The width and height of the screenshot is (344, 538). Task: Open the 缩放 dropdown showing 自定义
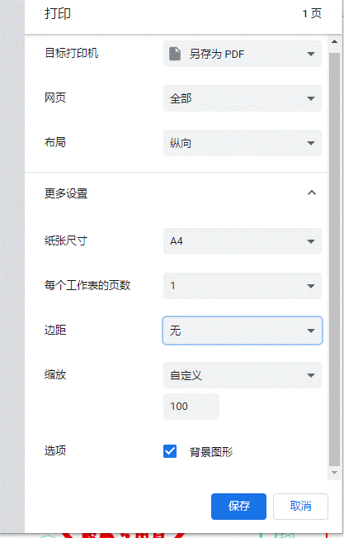coord(243,375)
